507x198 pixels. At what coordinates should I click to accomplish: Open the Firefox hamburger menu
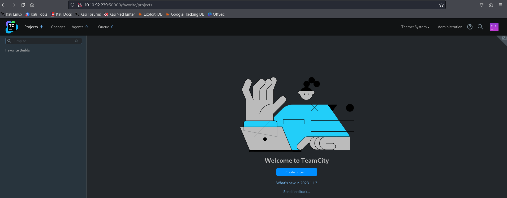(501, 5)
